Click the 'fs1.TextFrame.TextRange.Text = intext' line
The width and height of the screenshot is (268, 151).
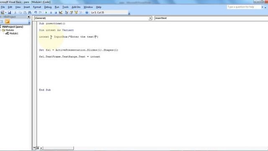pyautogui.click(x=70, y=57)
